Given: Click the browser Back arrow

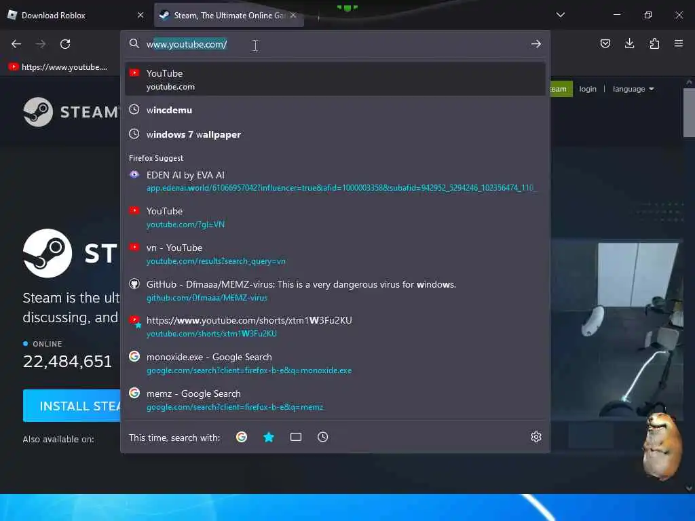Looking at the screenshot, I should click(x=16, y=44).
